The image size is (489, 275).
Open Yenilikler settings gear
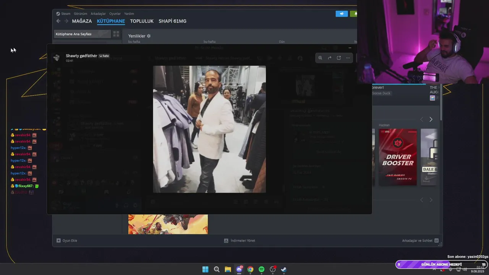pos(149,36)
